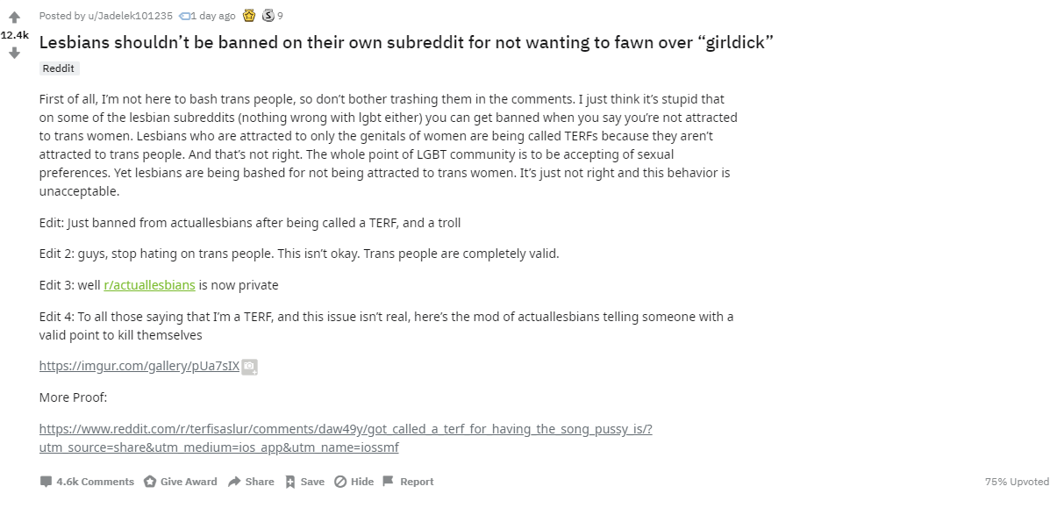
Task: Open the post title link
Action: [405, 41]
